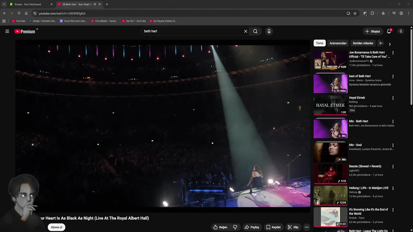
Task: Save video with Kaydet
Action: pyautogui.click(x=273, y=227)
